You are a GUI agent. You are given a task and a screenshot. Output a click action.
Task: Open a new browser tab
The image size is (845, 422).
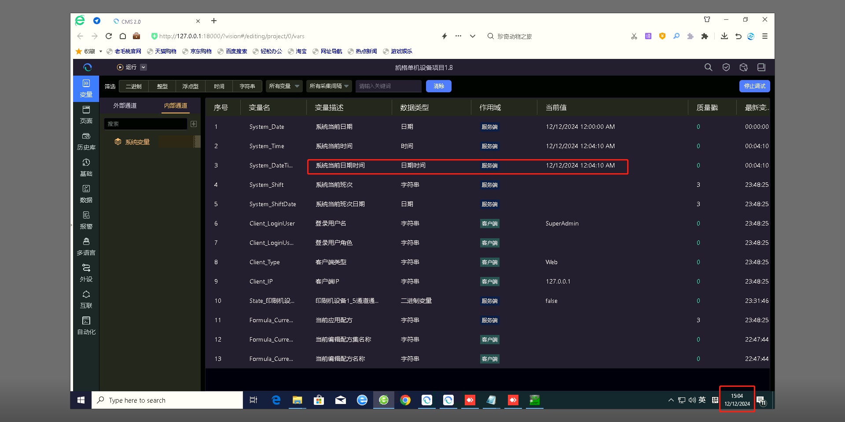[x=214, y=21]
